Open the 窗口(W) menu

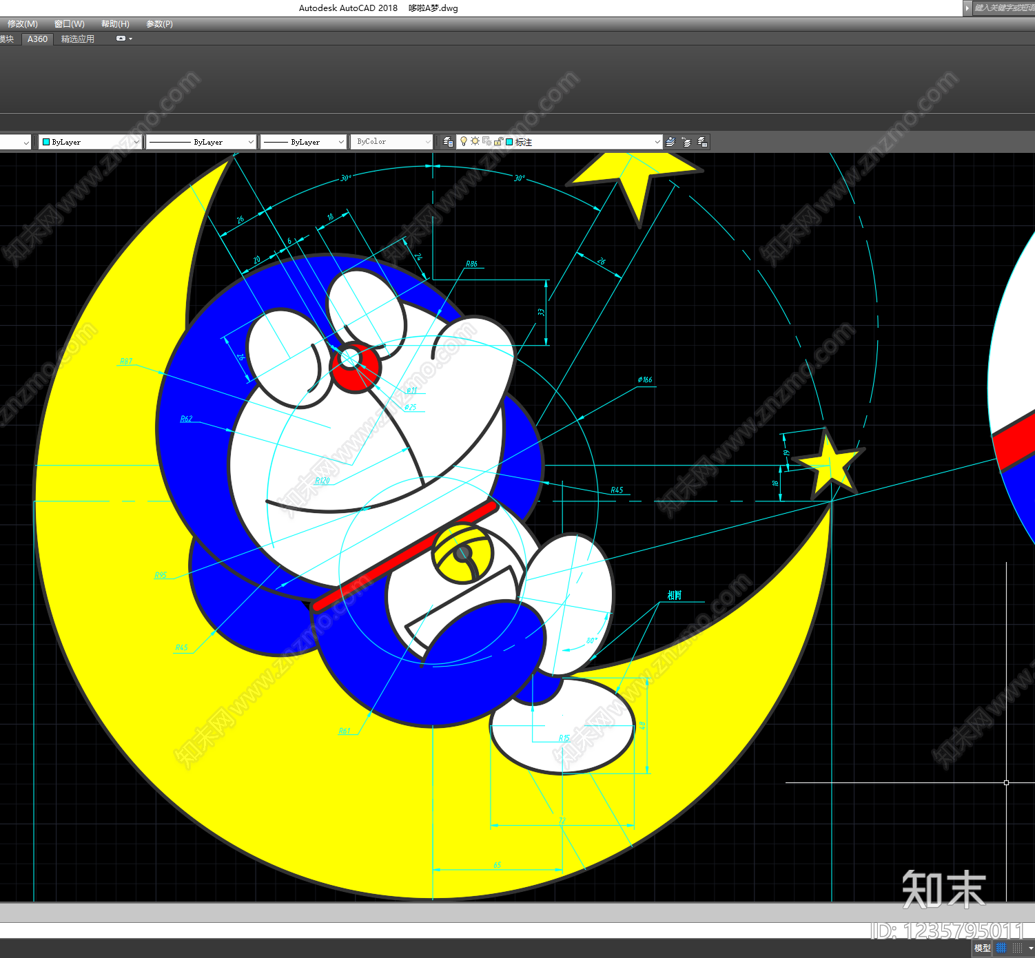coord(70,24)
